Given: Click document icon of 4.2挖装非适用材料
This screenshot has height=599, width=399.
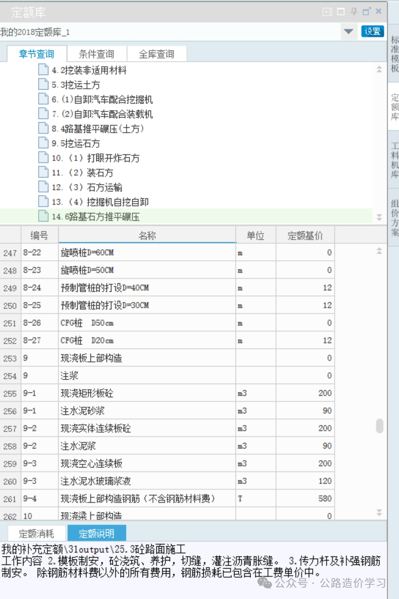Looking at the screenshot, I should point(43,70).
